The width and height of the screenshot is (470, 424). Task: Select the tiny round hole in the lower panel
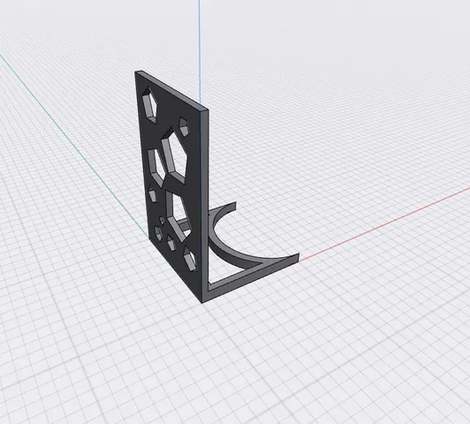click(x=163, y=220)
